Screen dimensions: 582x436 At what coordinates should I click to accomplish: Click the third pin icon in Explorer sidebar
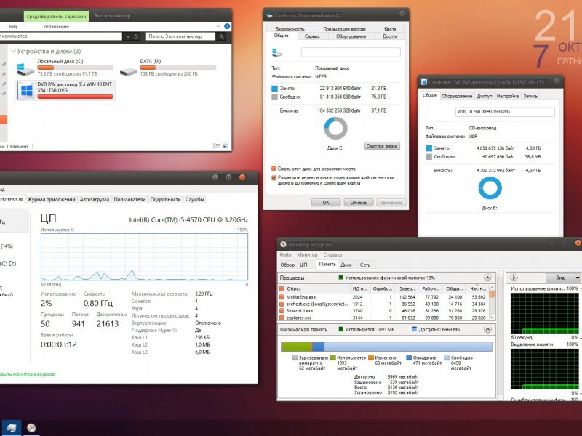(x=4, y=84)
